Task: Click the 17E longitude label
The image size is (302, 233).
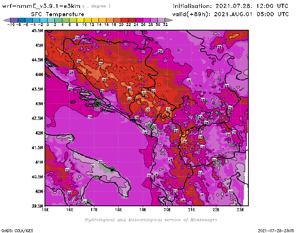Action: (x=94, y=210)
